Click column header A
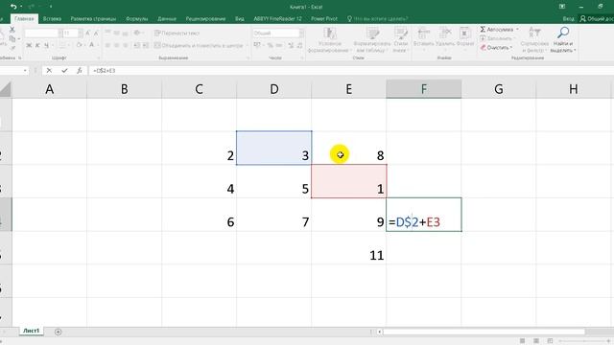This screenshot has height=345, width=614. click(49, 89)
